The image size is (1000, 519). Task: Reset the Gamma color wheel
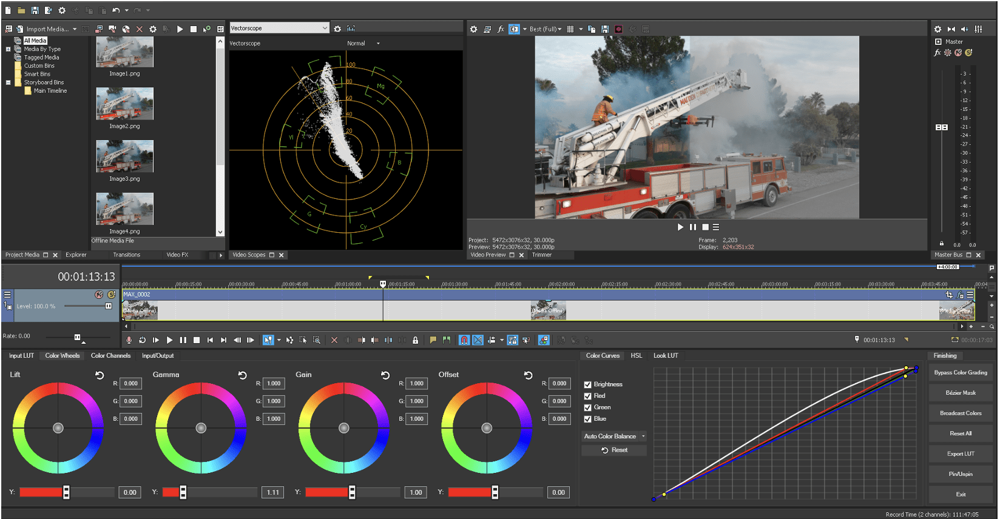point(242,375)
